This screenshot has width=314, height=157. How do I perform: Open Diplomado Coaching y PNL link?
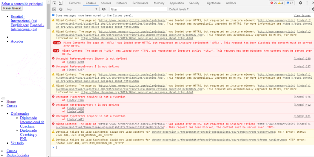click(x=29, y=135)
